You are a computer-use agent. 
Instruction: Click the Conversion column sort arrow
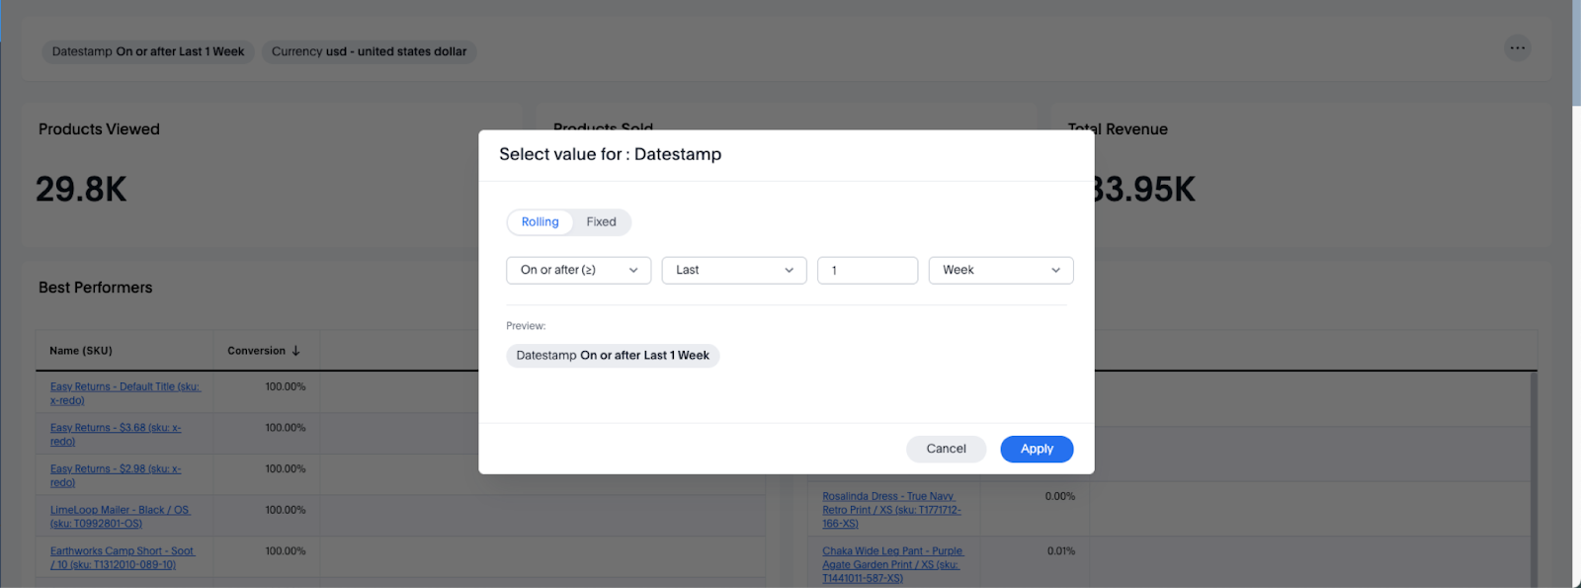click(295, 351)
